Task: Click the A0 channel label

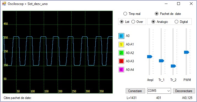Action: (128, 36)
